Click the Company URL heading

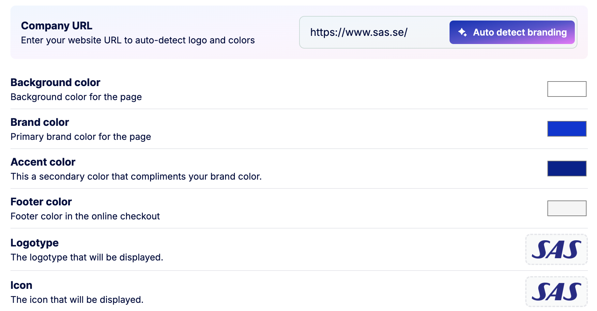point(56,26)
